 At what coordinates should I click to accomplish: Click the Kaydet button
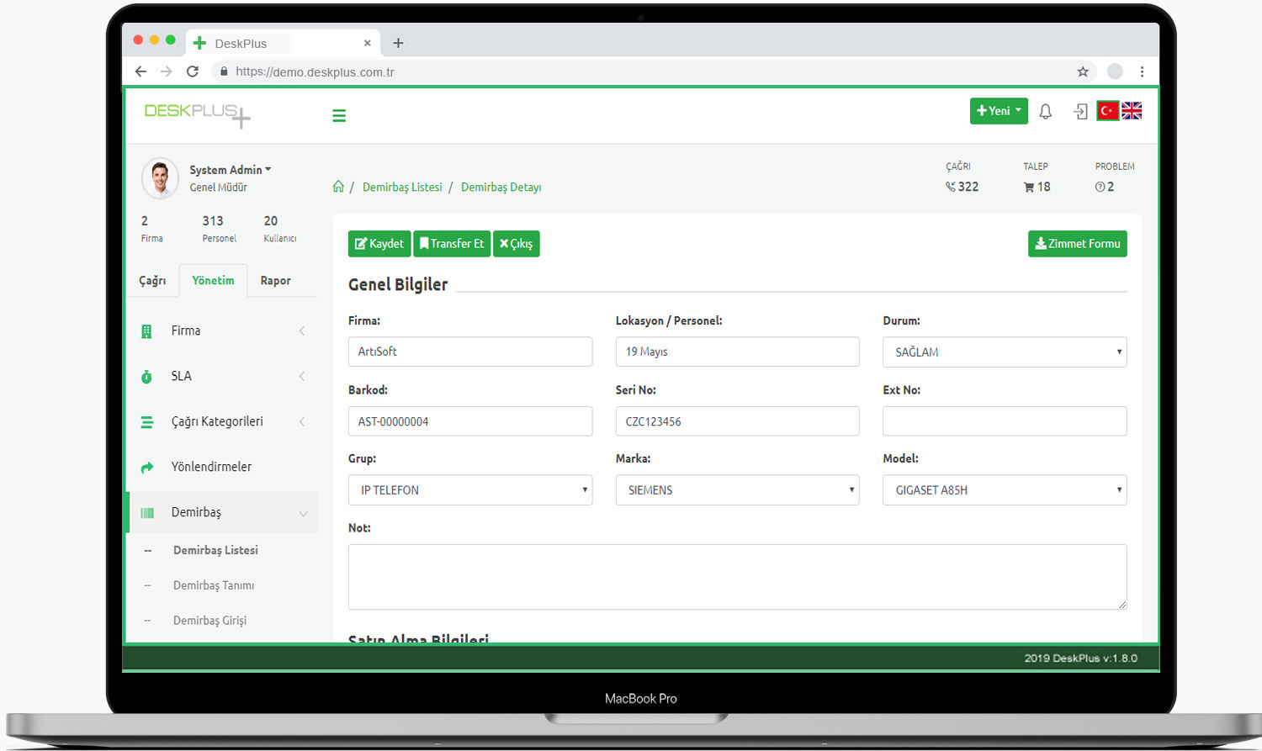(379, 244)
